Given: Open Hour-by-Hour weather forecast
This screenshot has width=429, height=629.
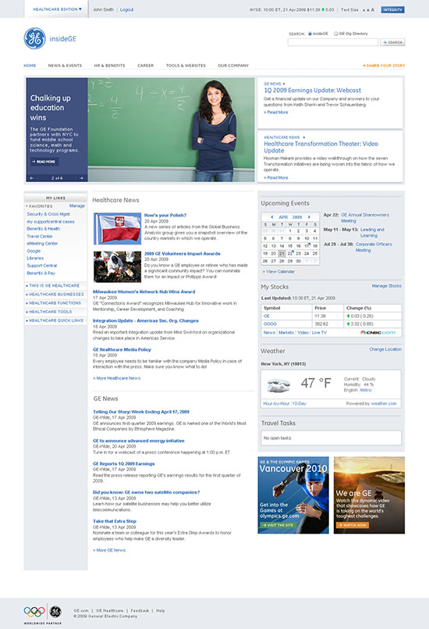Looking at the screenshot, I should 276,403.
